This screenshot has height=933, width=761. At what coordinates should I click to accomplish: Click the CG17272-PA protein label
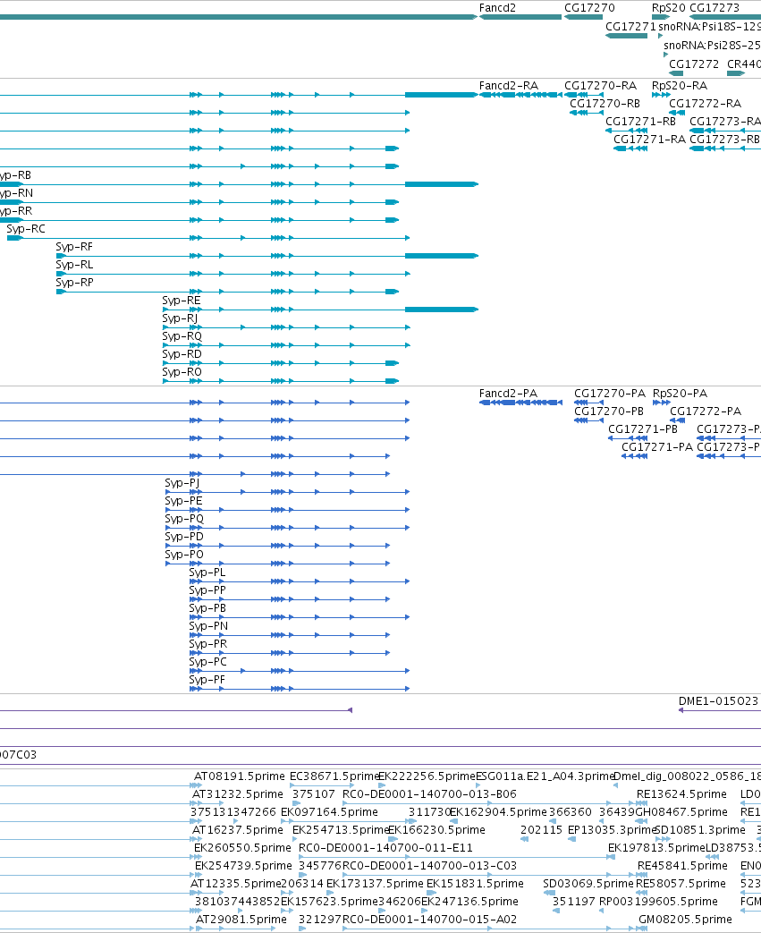(706, 411)
